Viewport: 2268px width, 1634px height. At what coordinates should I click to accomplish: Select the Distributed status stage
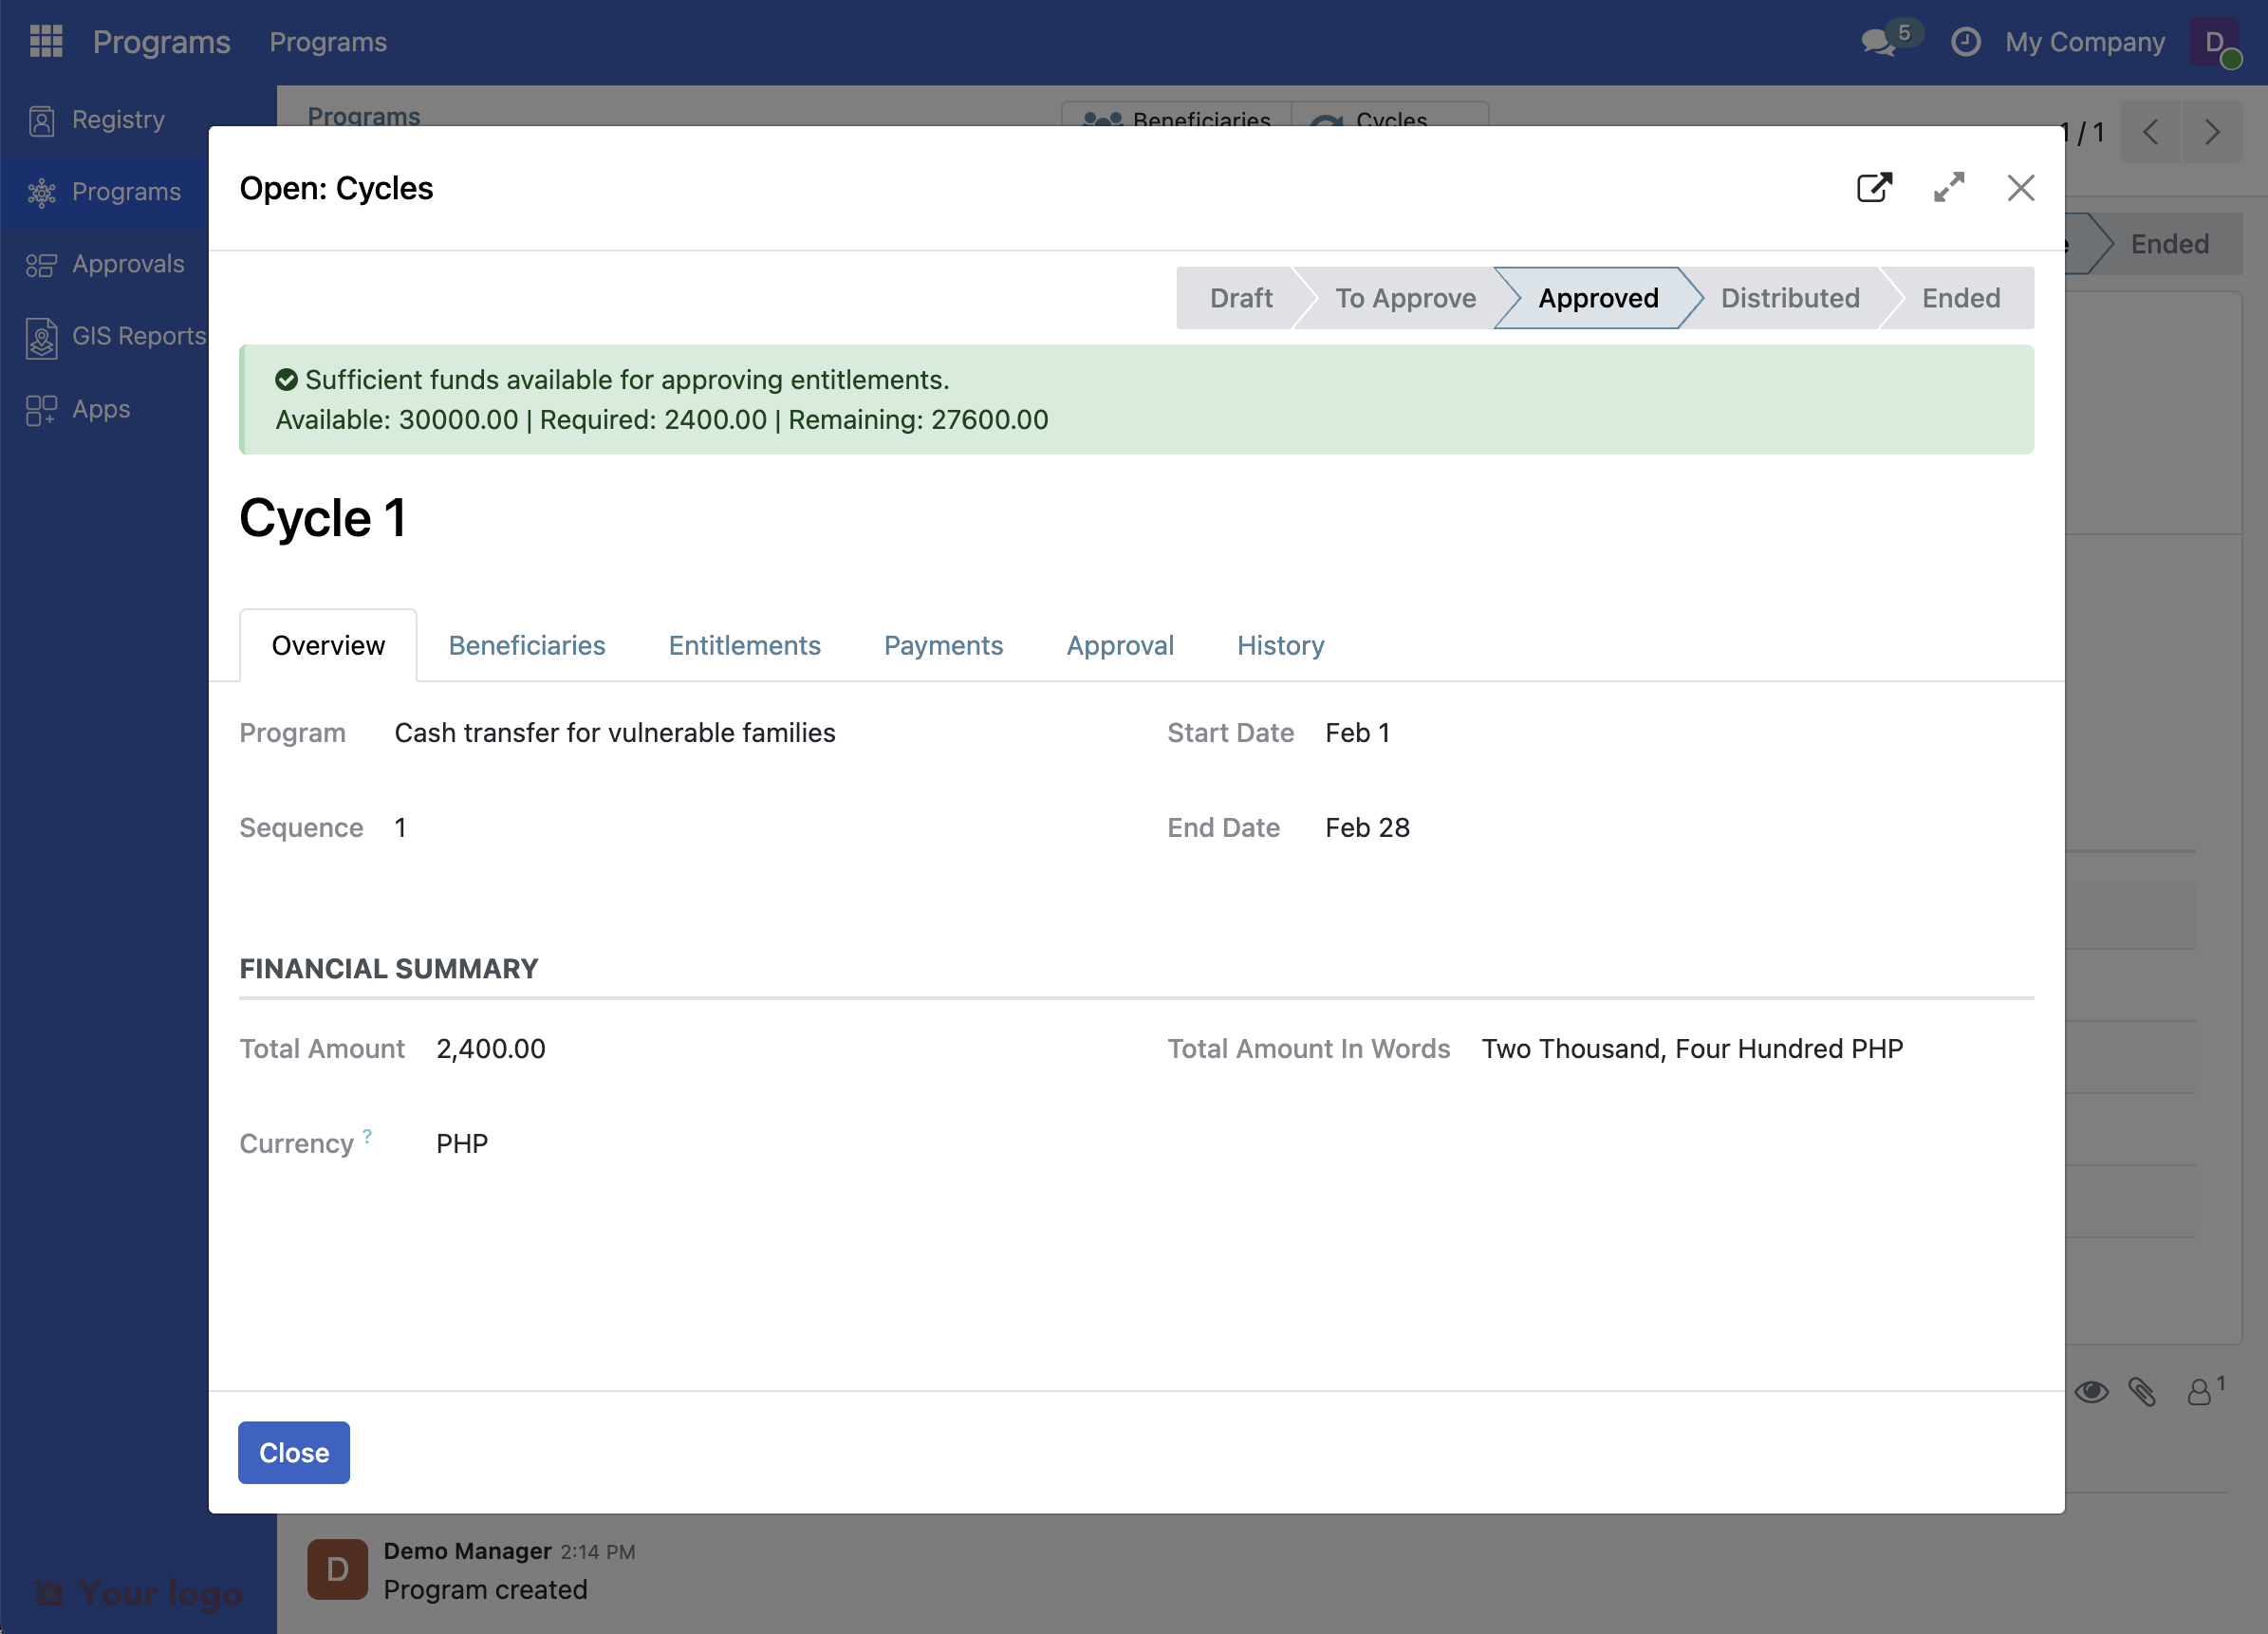(x=1789, y=298)
